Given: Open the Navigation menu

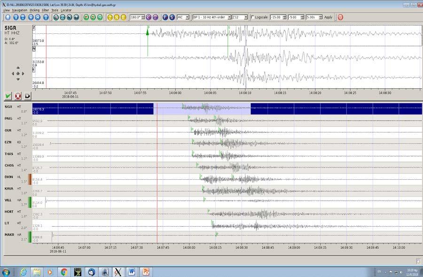Looking at the screenshot, I should pos(20,10).
